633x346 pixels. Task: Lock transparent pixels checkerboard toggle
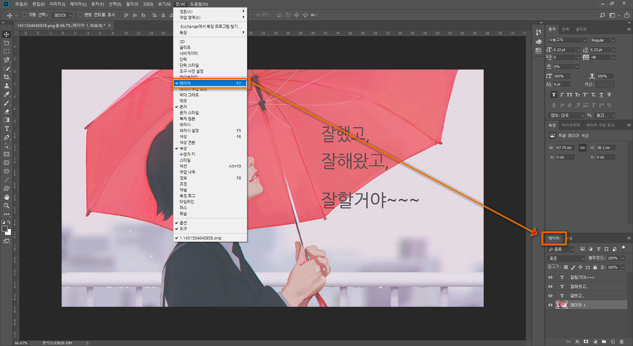click(566, 267)
